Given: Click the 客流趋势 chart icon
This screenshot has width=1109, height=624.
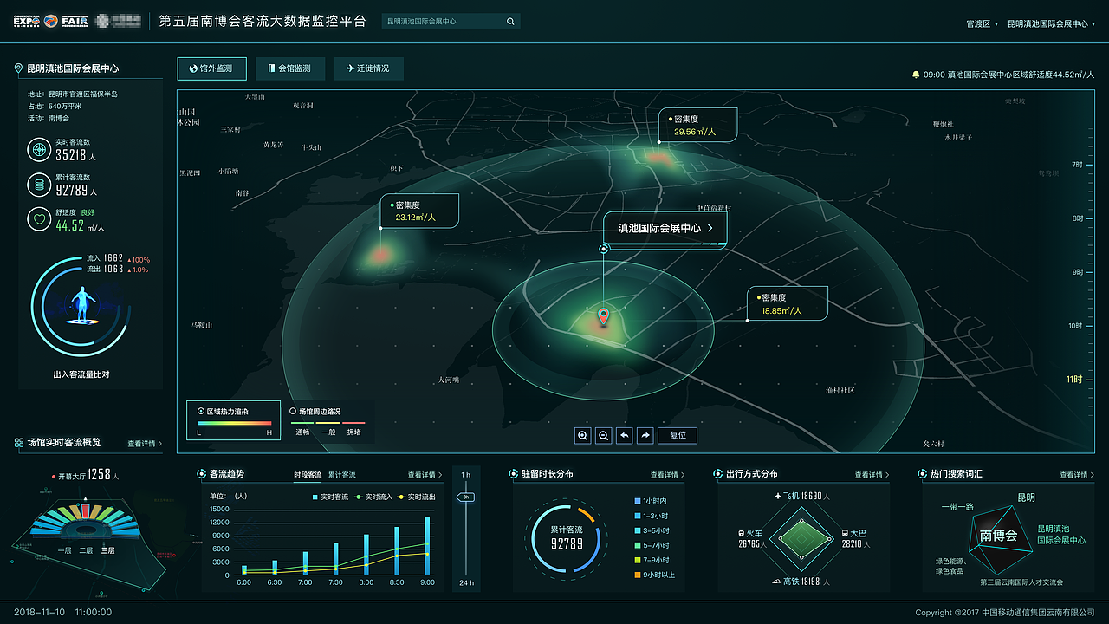Looking at the screenshot, I should pyautogui.click(x=201, y=474).
